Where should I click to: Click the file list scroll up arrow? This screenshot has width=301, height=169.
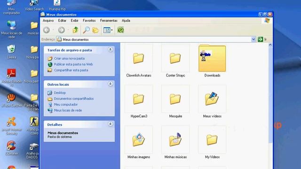270,45
